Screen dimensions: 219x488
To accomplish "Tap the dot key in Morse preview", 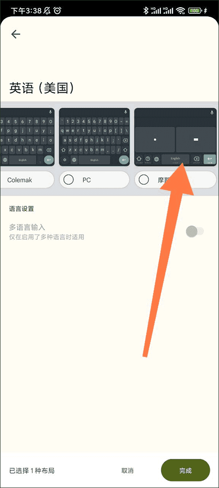I will [x=155, y=140].
